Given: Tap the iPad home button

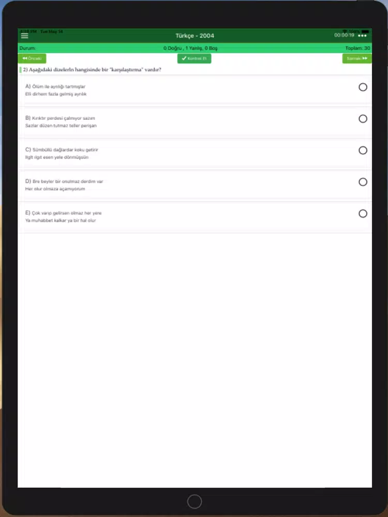Looking at the screenshot, I should pos(195,502).
